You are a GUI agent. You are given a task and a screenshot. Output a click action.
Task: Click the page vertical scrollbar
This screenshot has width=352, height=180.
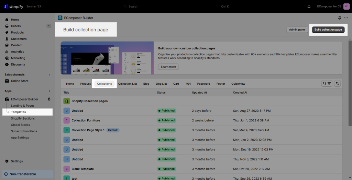point(350,83)
